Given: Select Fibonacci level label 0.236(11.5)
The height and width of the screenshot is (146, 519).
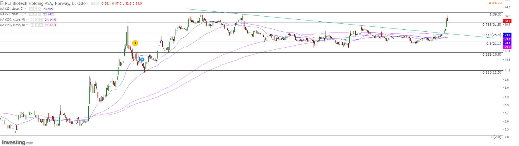Looking at the screenshot, I should tap(492, 72).
